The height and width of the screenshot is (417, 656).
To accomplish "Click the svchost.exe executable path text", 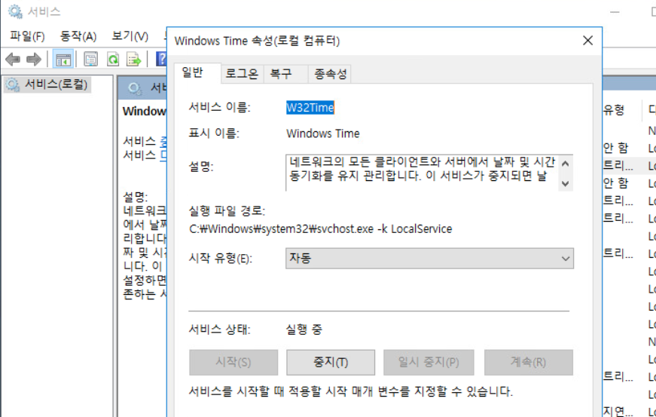I will click(321, 229).
